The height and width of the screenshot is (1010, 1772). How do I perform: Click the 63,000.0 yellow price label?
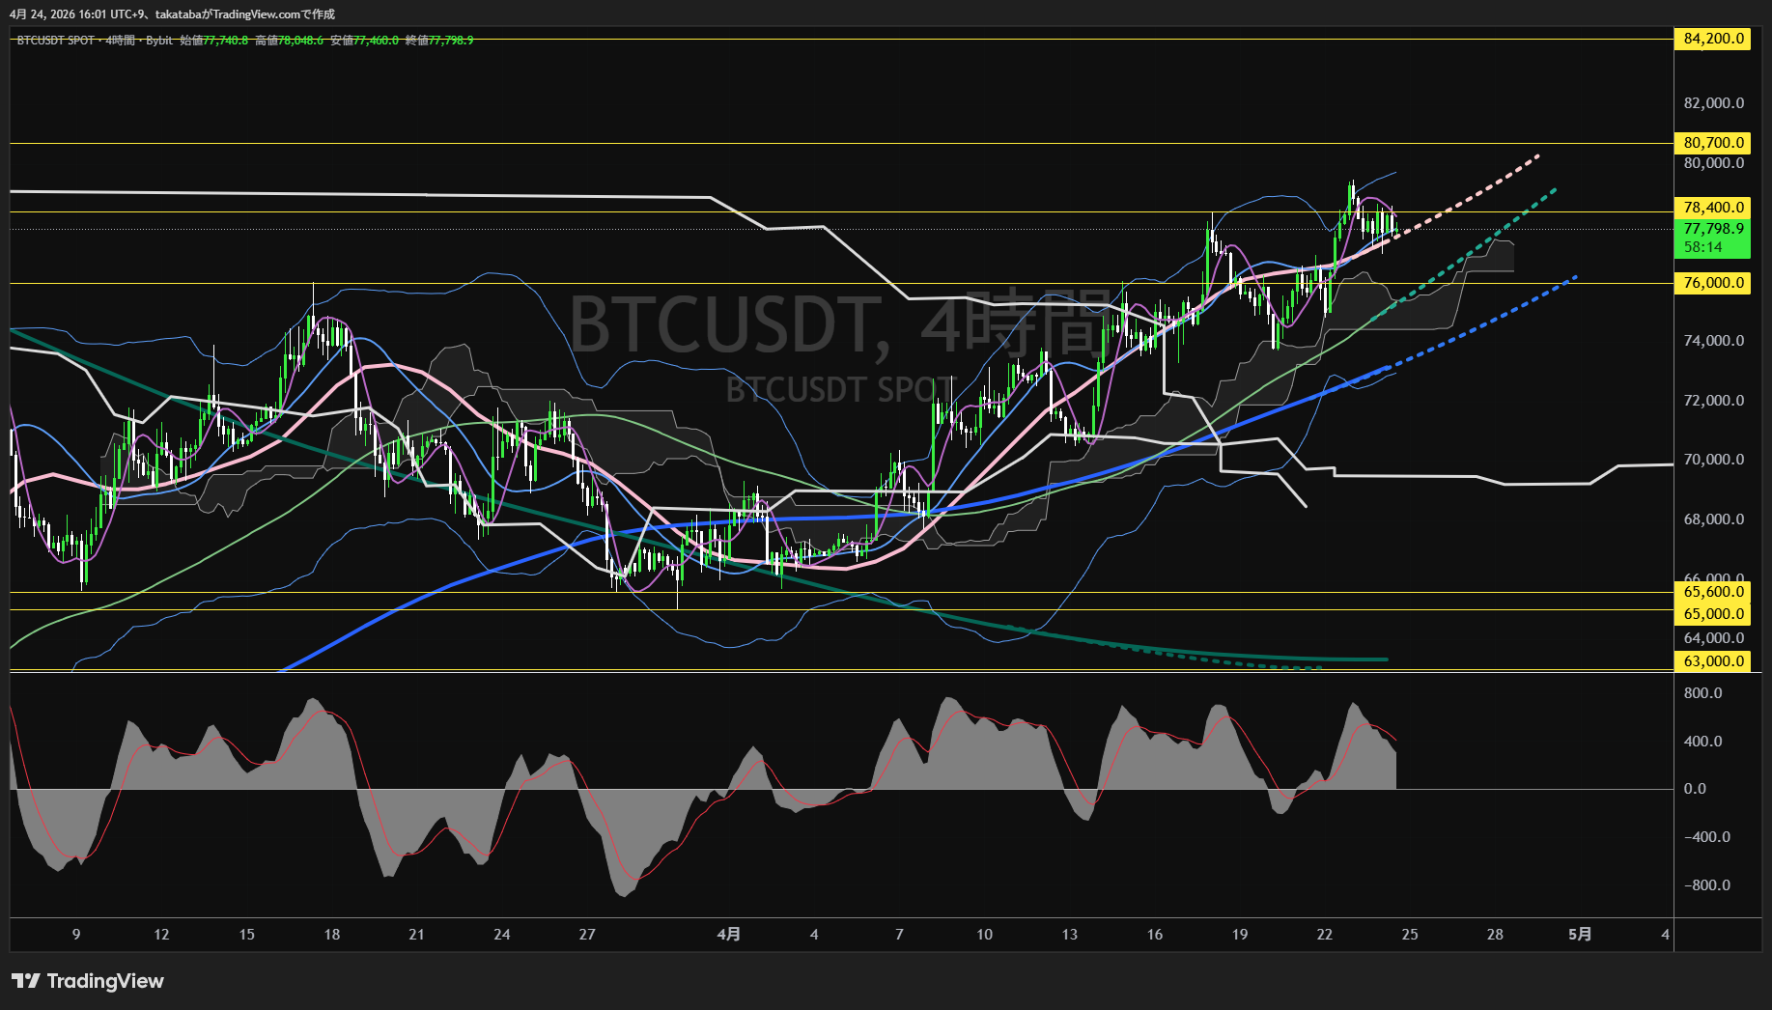coord(1712,661)
